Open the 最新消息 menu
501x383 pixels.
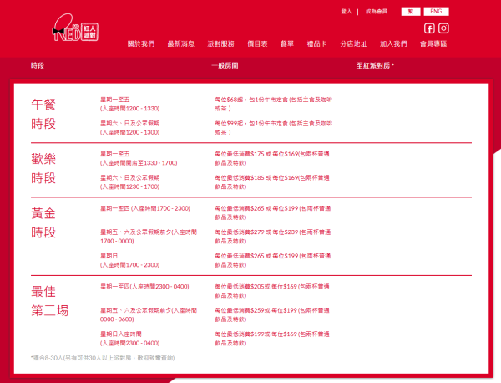[x=181, y=43]
